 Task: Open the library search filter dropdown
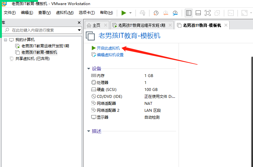point(79,30)
